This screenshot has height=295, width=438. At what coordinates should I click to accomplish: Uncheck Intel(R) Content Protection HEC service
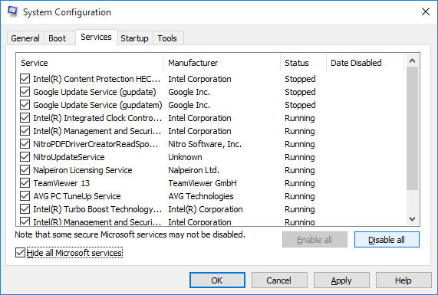click(x=25, y=79)
